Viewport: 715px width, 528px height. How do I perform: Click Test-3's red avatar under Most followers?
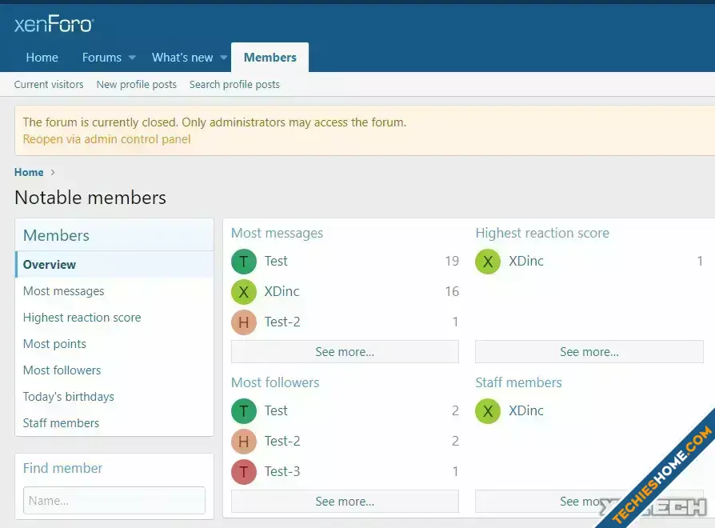click(244, 472)
